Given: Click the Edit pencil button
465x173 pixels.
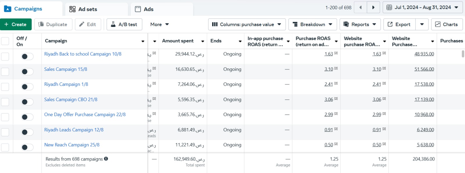Looking at the screenshot, I should click(x=88, y=24).
